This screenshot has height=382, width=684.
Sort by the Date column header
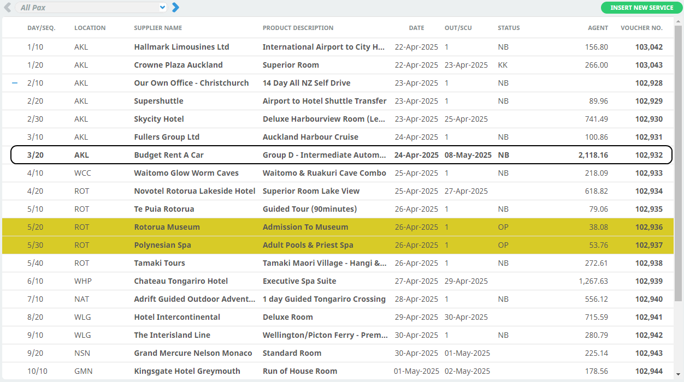(416, 28)
